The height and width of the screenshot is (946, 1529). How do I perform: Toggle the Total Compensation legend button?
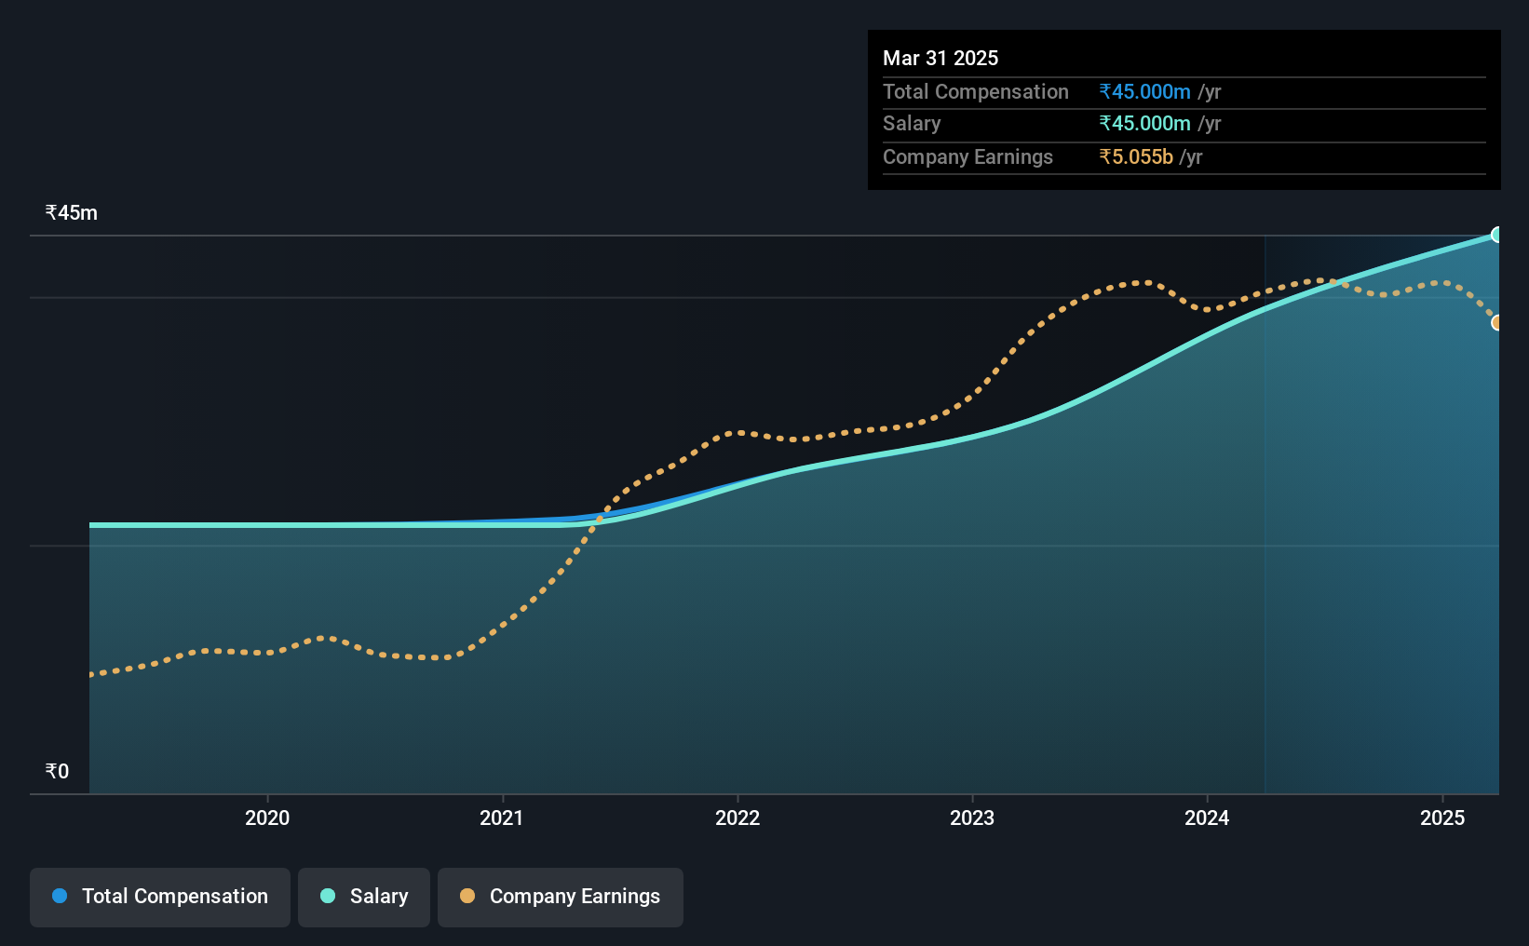pos(160,897)
